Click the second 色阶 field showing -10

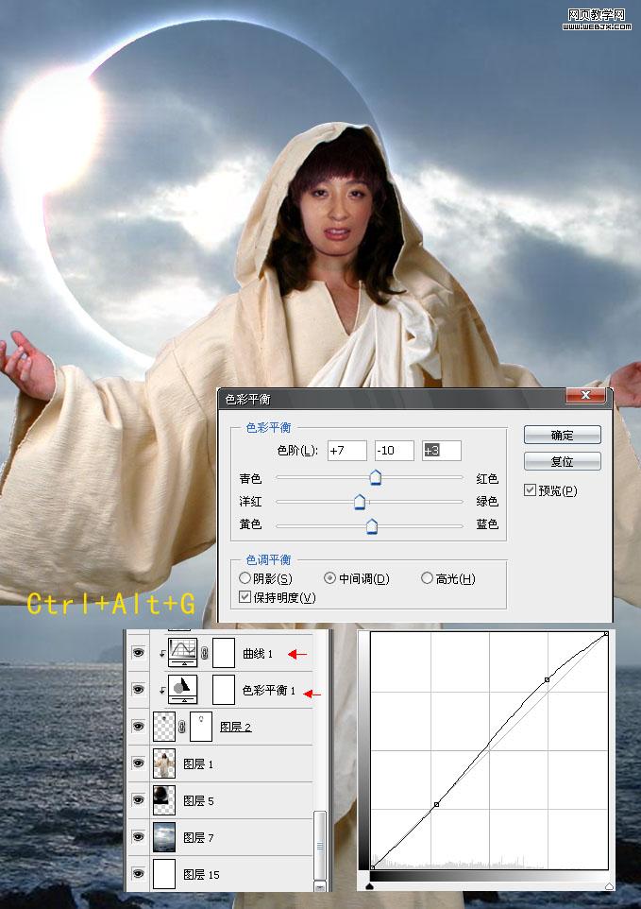point(395,451)
